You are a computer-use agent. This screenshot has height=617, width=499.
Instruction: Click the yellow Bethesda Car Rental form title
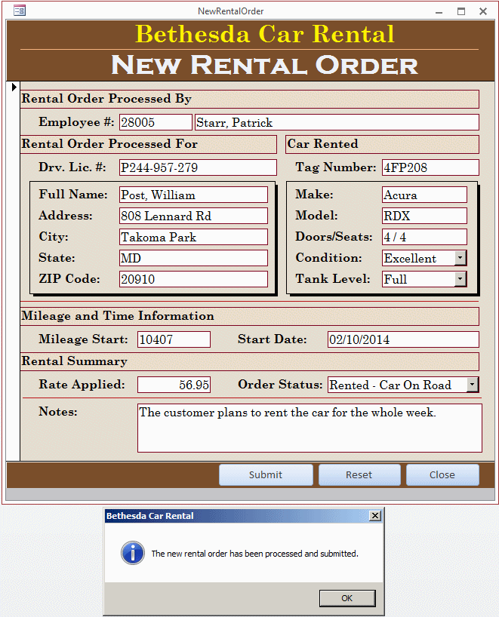point(265,34)
